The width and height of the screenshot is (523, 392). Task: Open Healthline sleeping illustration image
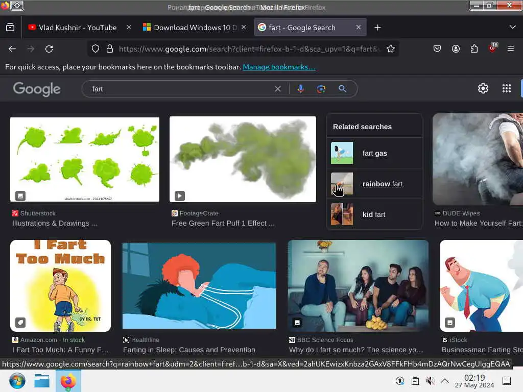(x=199, y=286)
